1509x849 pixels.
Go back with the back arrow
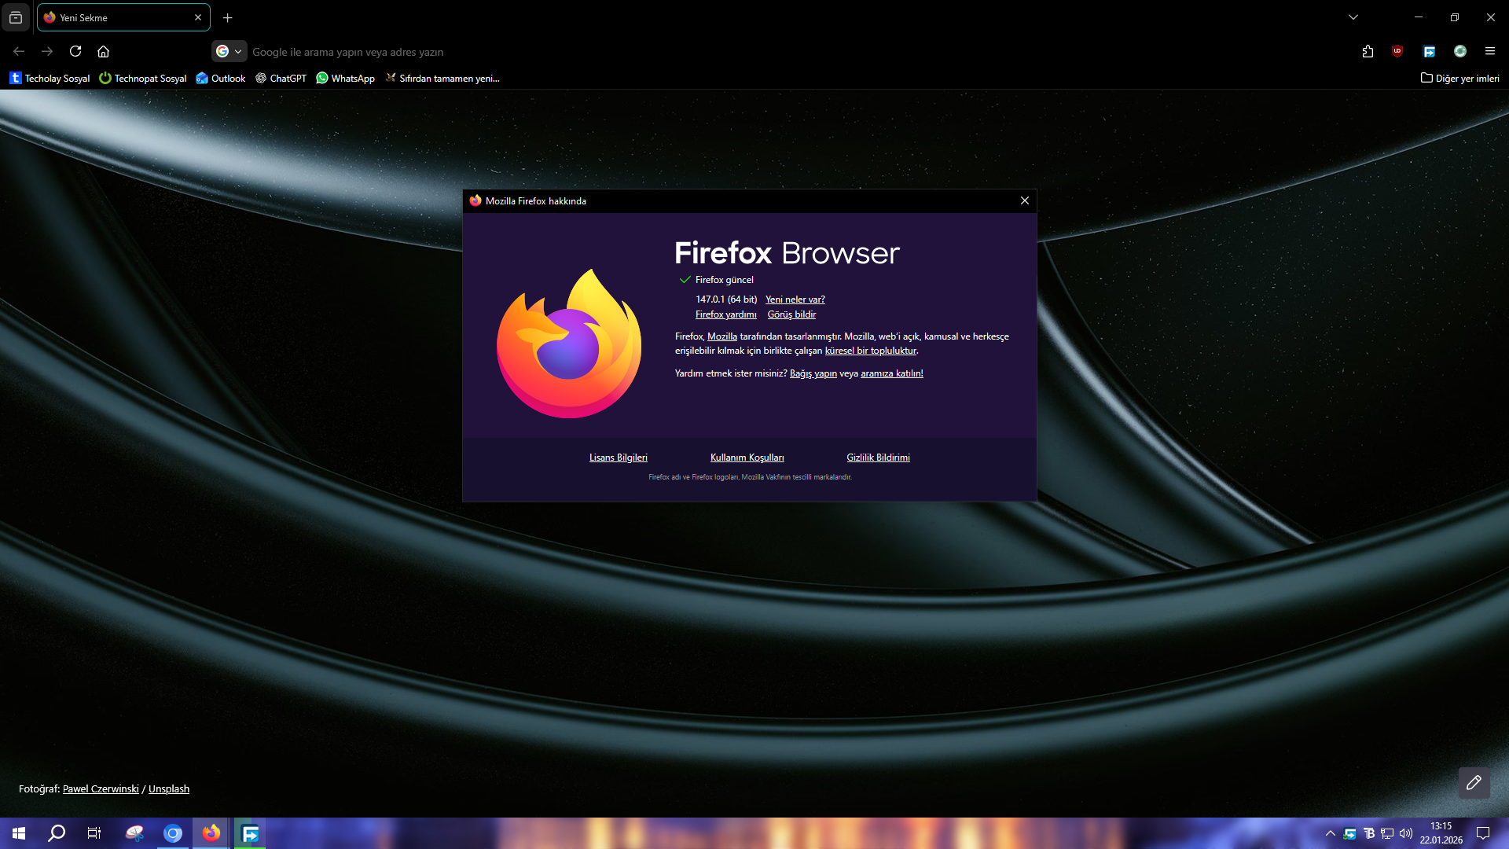click(19, 51)
